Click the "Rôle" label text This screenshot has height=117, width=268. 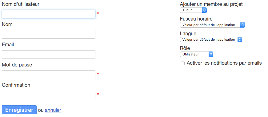click(185, 48)
